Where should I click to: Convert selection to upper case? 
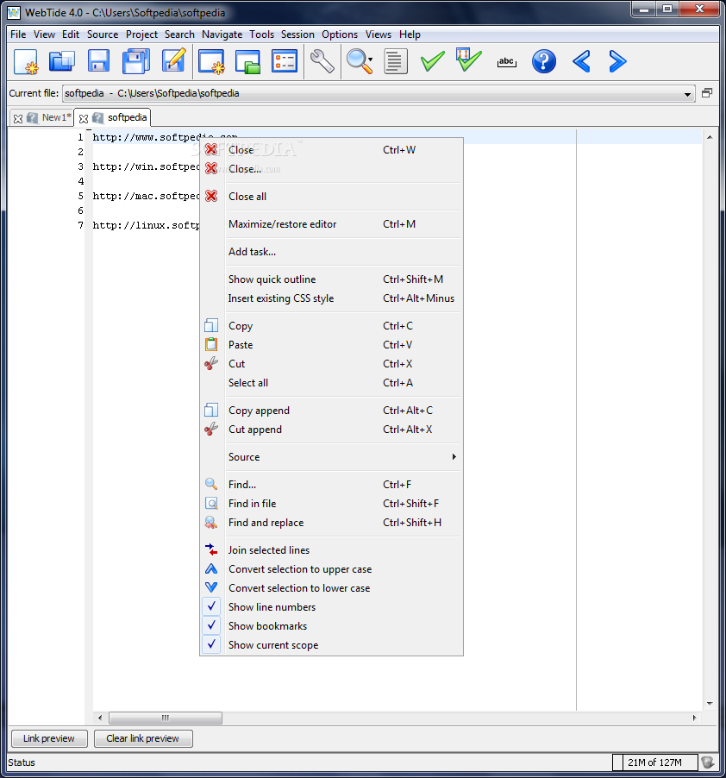[x=331, y=569]
